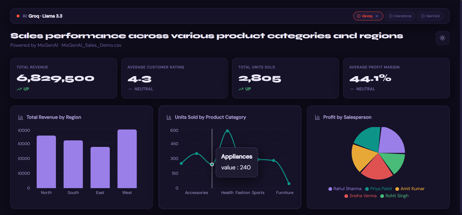Select the Groq AI provider

pos(368,16)
